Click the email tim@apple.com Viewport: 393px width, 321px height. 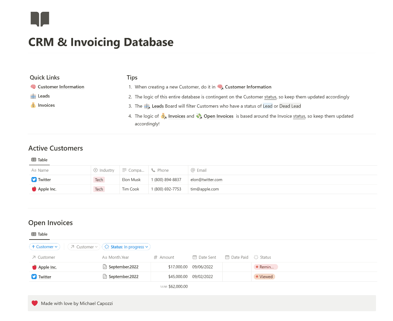(x=205, y=189)
